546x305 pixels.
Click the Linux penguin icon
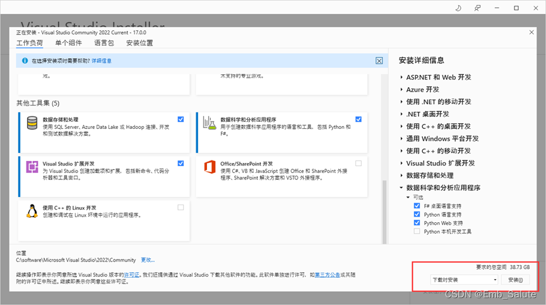[x=32, y=211]
